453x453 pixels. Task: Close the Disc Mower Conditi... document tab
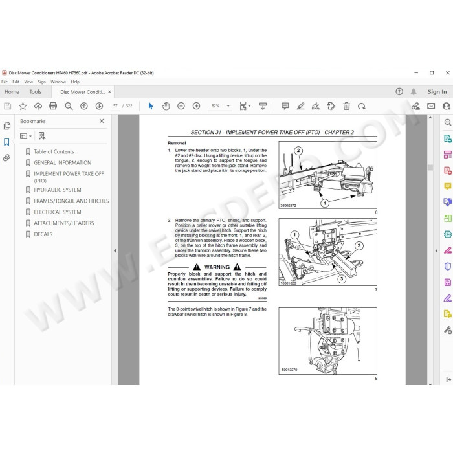tap(109, 92)
